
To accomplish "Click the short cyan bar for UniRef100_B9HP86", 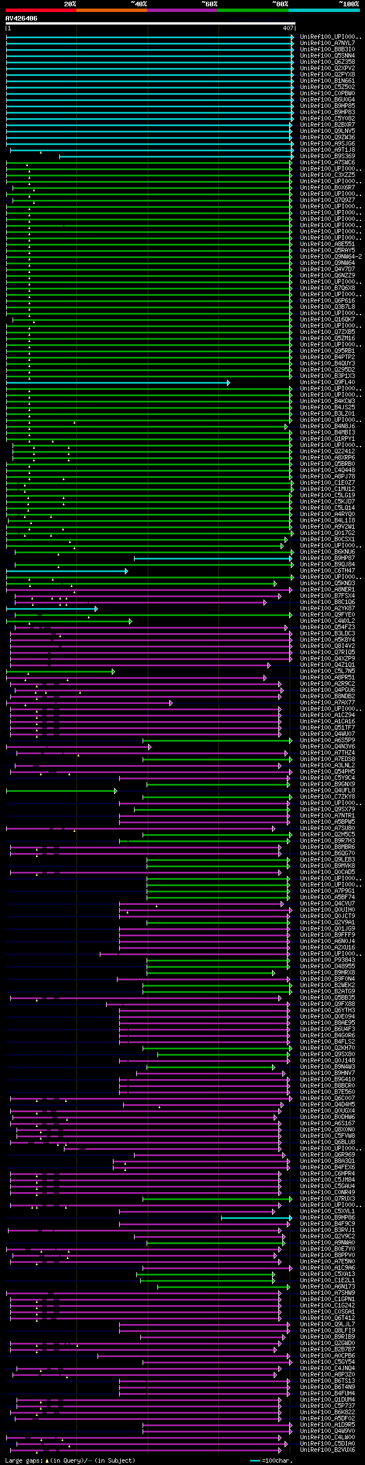I will (257, 1218).
